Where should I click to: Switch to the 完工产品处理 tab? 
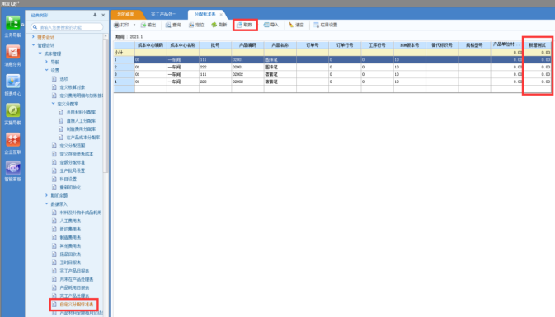click(163, 15)
